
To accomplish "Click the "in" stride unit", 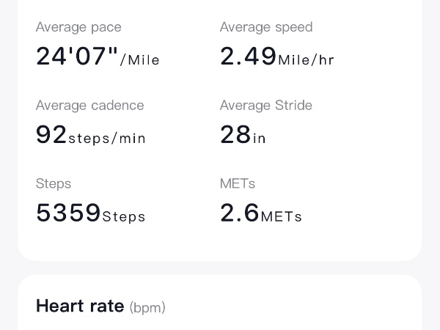I will click(260, 139).
